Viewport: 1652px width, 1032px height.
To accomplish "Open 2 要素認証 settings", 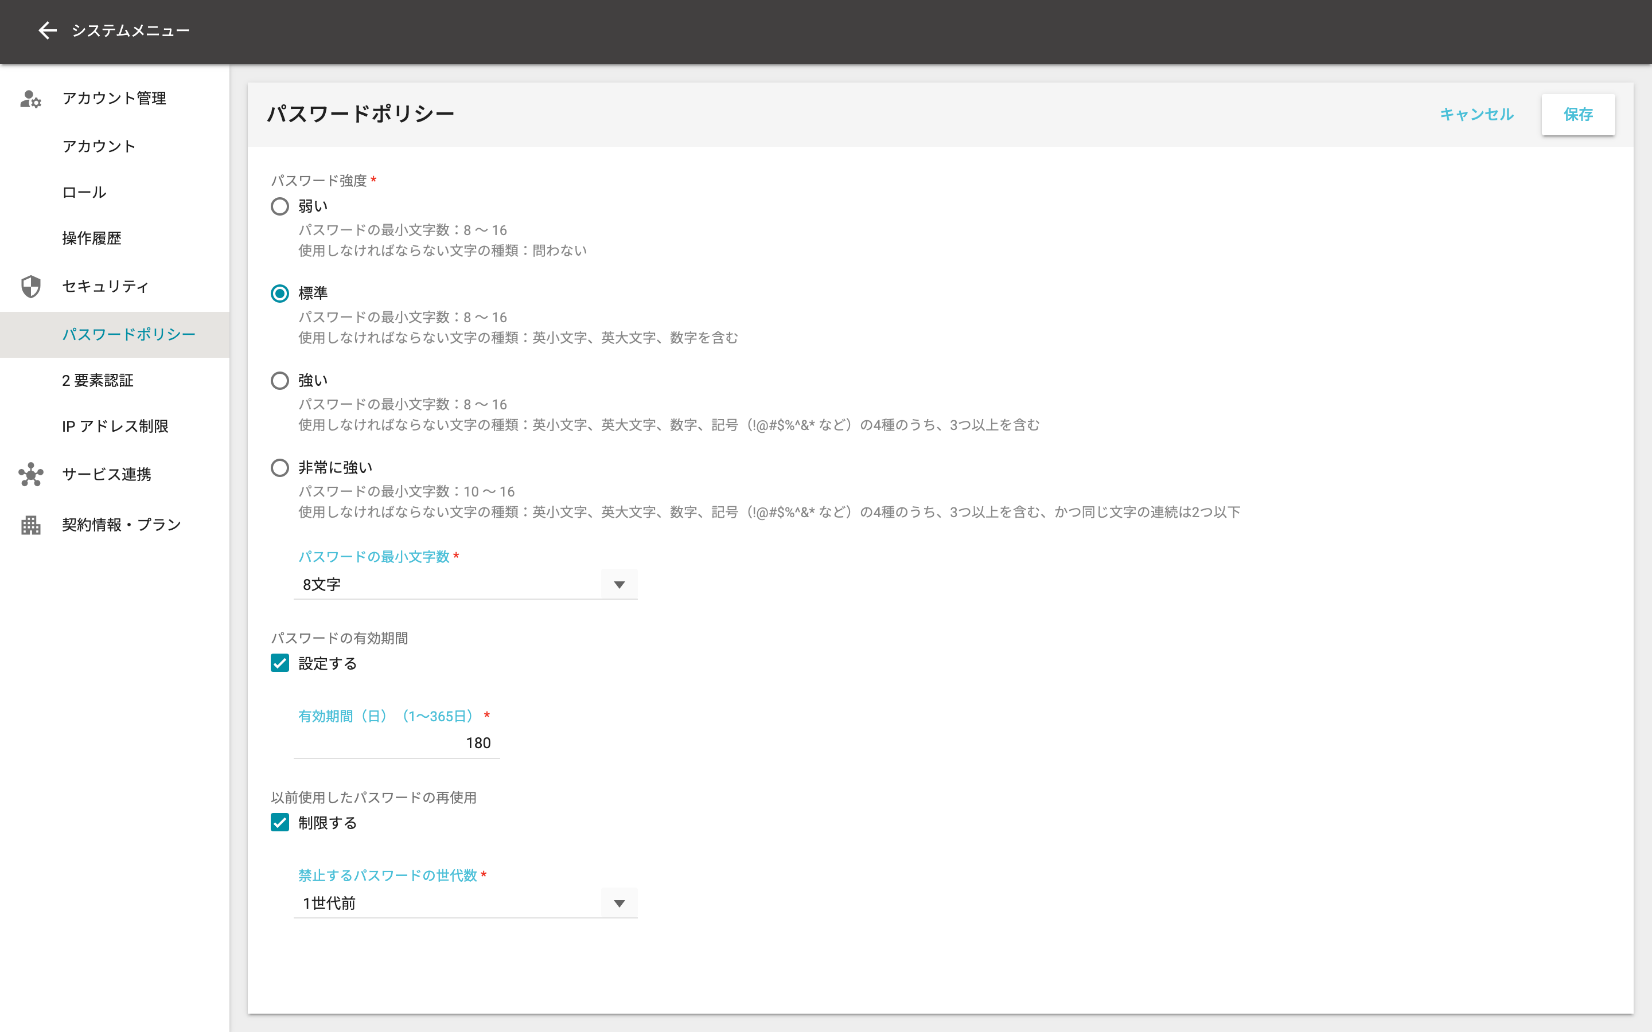I will (x=98, y=380).
